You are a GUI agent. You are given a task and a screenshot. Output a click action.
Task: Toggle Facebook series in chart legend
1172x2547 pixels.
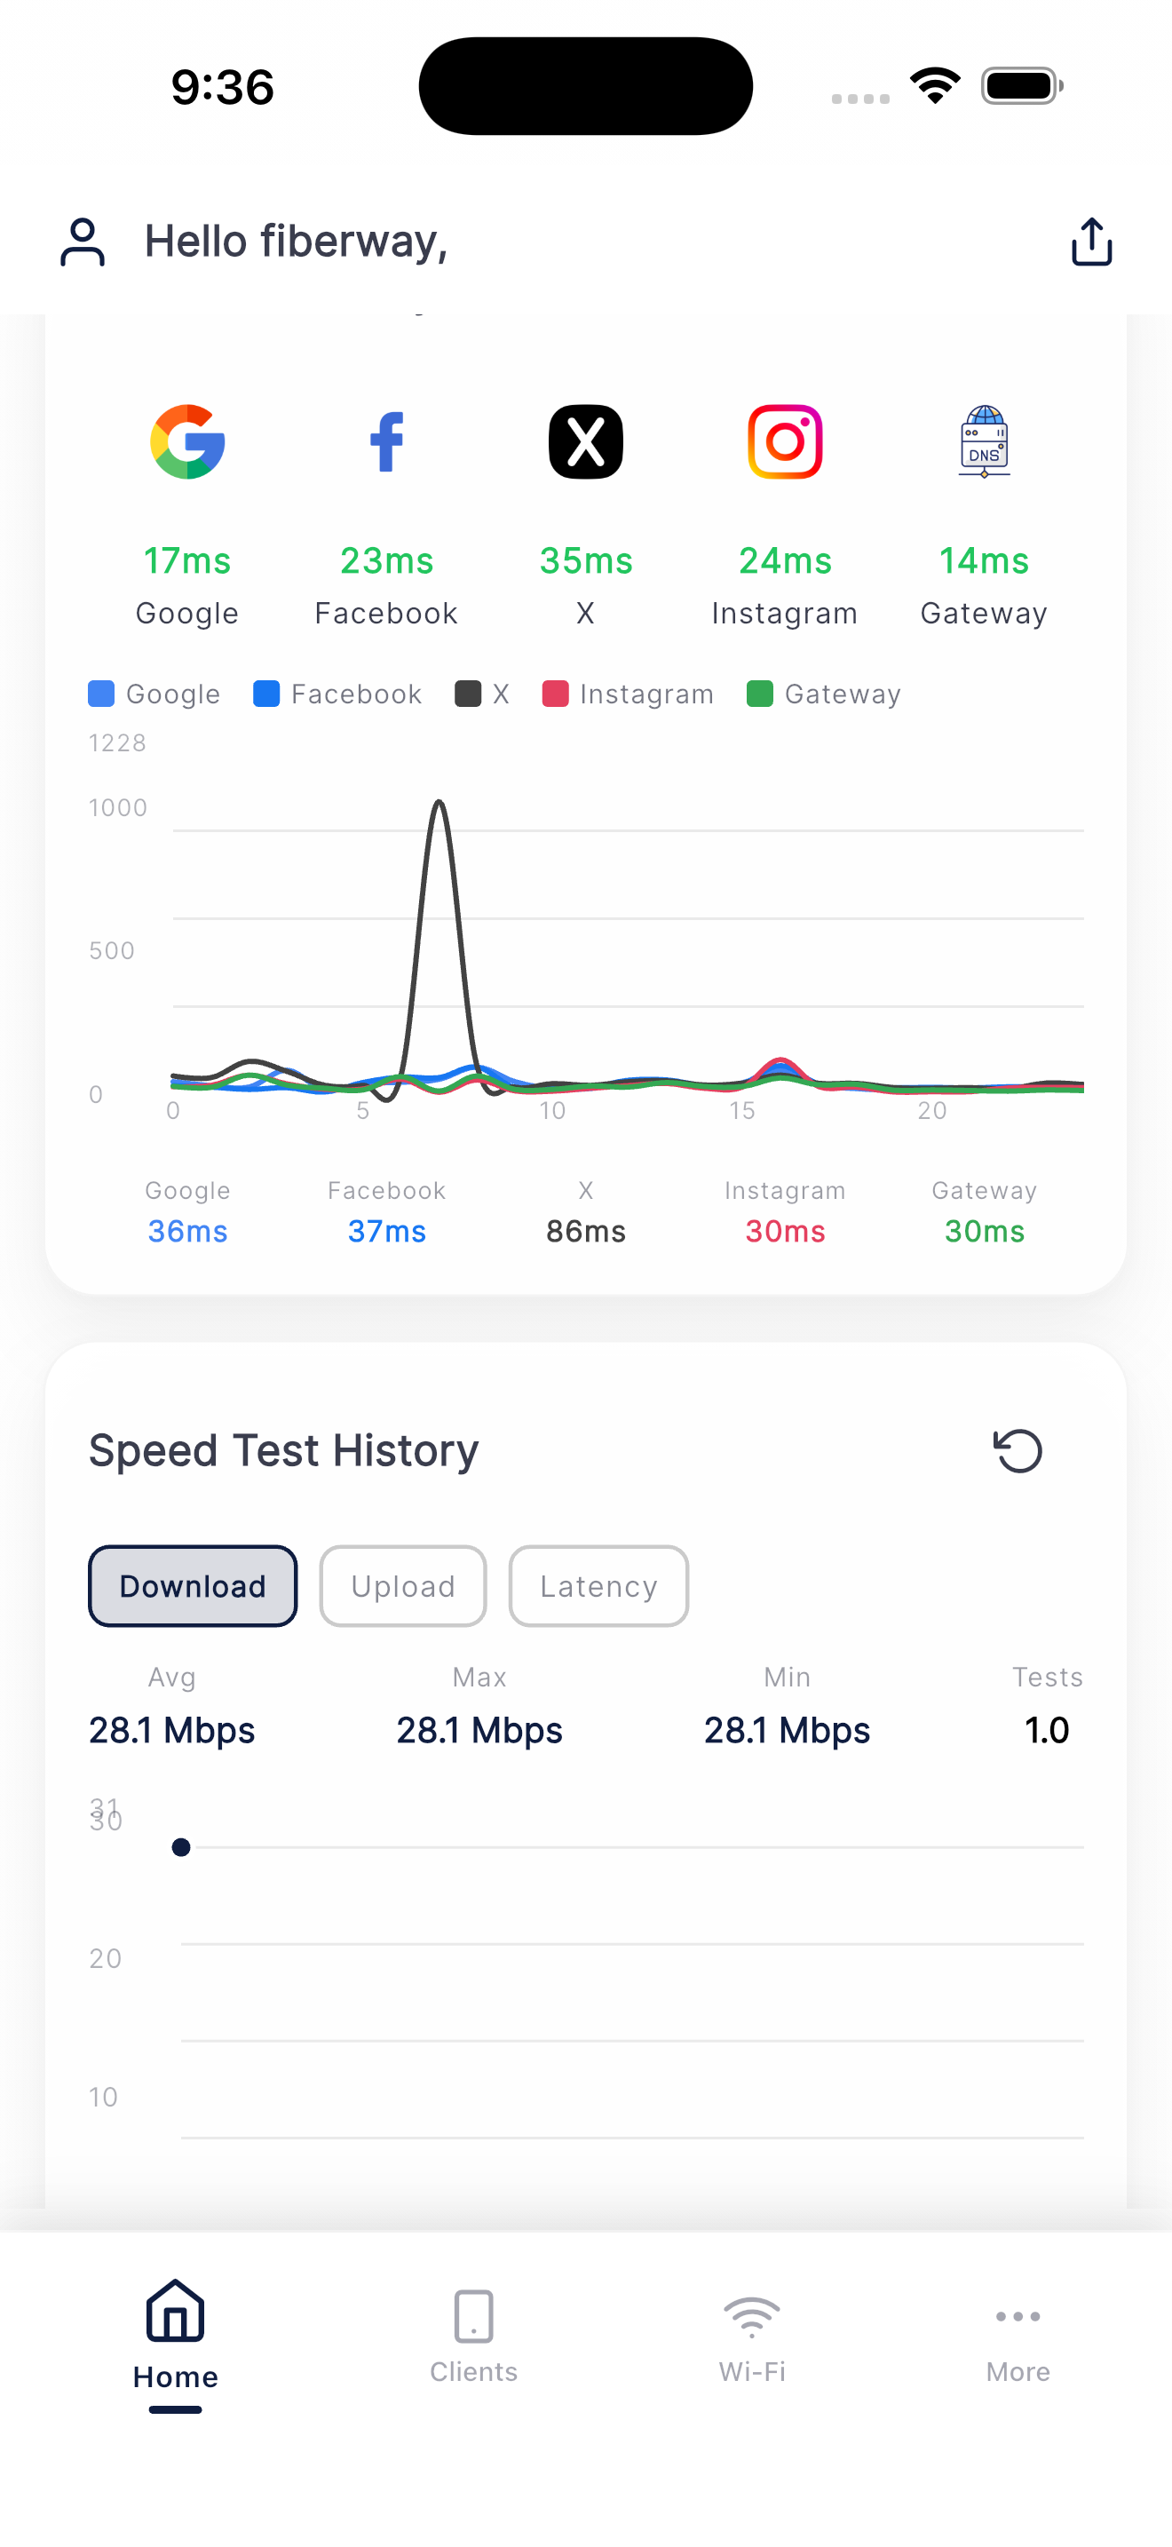(337, 694)
